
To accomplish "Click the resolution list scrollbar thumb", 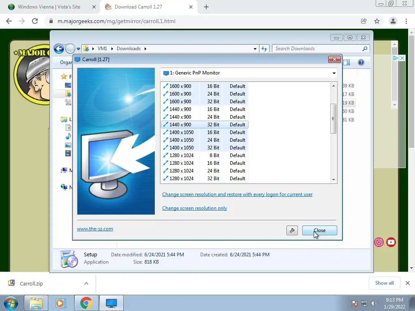I will 333,119.
